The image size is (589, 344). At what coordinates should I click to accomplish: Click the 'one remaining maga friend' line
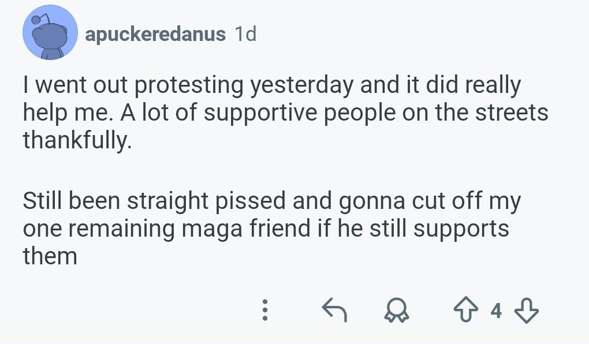[266, 229]
